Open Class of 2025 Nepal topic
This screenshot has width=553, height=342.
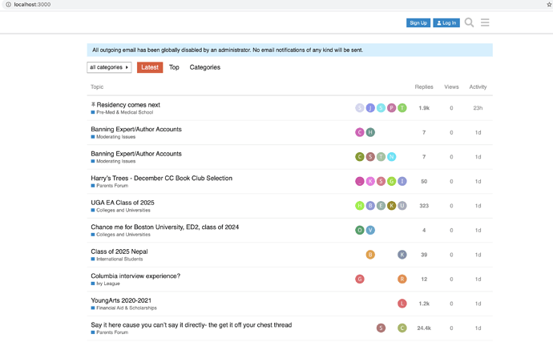pyautogui.click(x=119, y=251)
